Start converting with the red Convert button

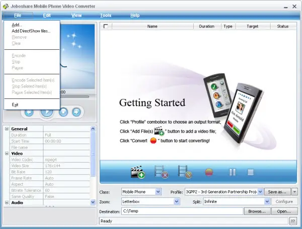click(209, 172)
